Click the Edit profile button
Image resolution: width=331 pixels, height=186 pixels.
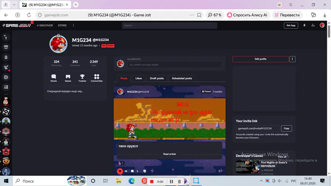[x=260, y=59]
